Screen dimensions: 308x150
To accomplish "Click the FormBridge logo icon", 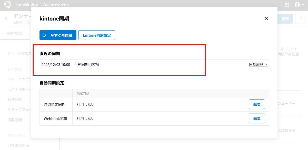I will 7,5.
